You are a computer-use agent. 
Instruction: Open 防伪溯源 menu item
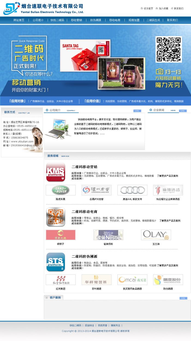96,20
